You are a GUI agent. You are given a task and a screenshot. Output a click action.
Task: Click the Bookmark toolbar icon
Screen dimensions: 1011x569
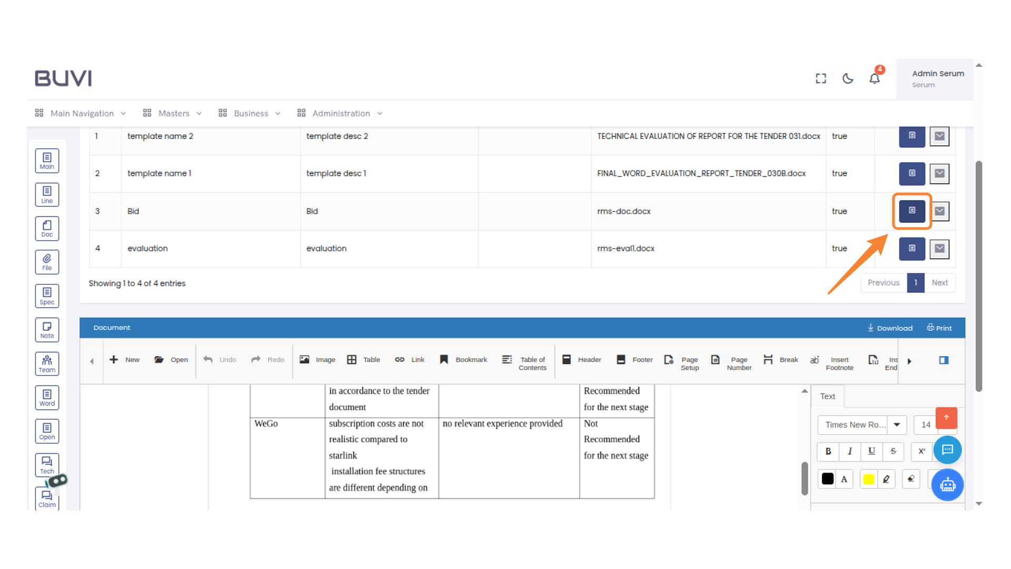(x=463, y=360)
